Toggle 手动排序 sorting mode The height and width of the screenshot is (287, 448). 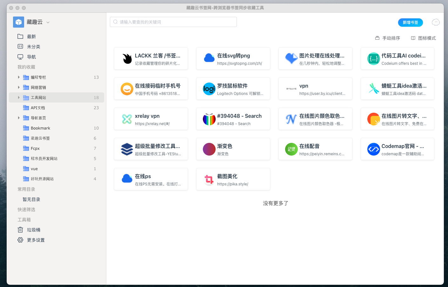(x=387, y=38)
